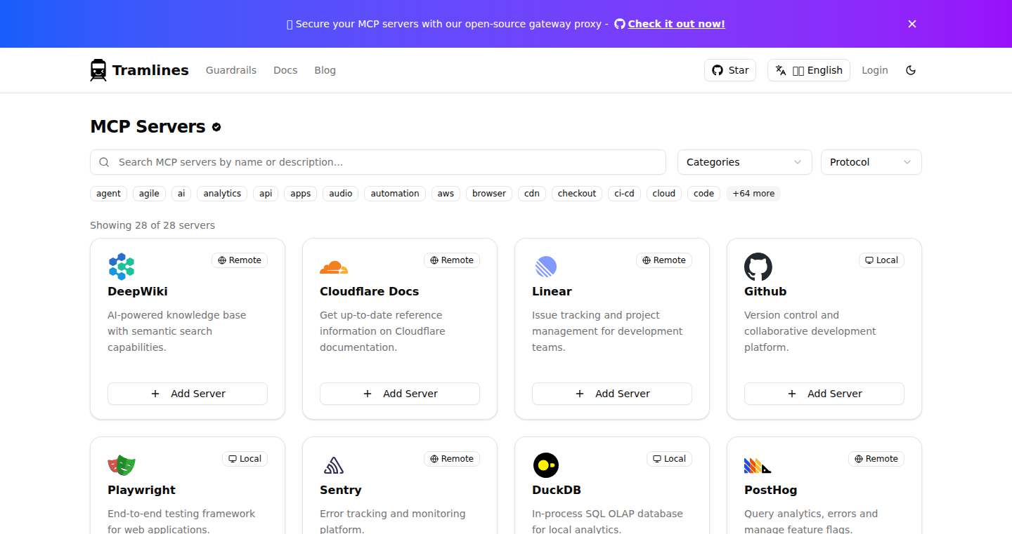Click the Sentry logo icon
This screenshot has height=534, width=1012.
[334, 465]
